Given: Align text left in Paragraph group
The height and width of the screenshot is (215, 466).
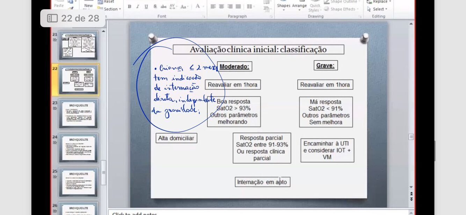Looking at the screenshot, I should click(x=213, y=6).
